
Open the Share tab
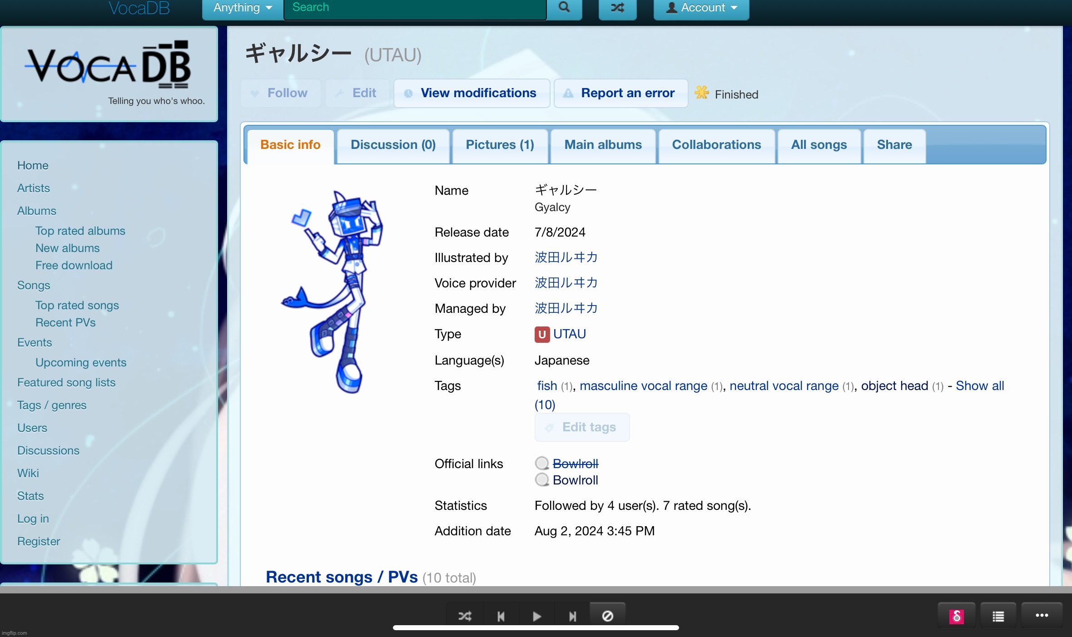(894, 145)
